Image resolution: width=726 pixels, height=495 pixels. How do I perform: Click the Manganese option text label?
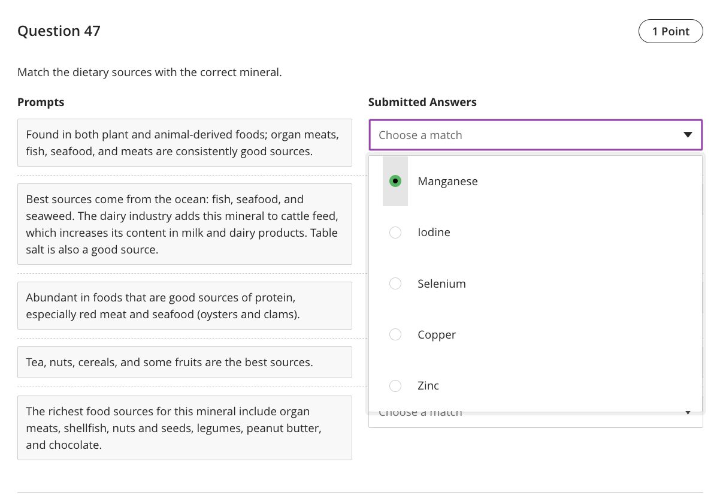point(447,182)
